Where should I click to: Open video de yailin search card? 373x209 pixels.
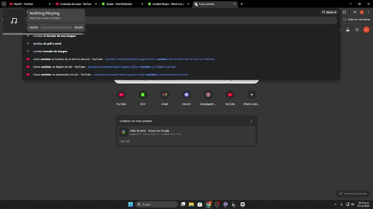186,132
